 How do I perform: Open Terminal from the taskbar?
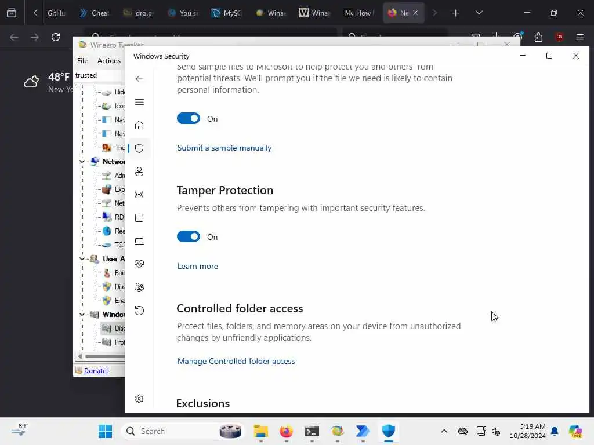pos(312,431)
